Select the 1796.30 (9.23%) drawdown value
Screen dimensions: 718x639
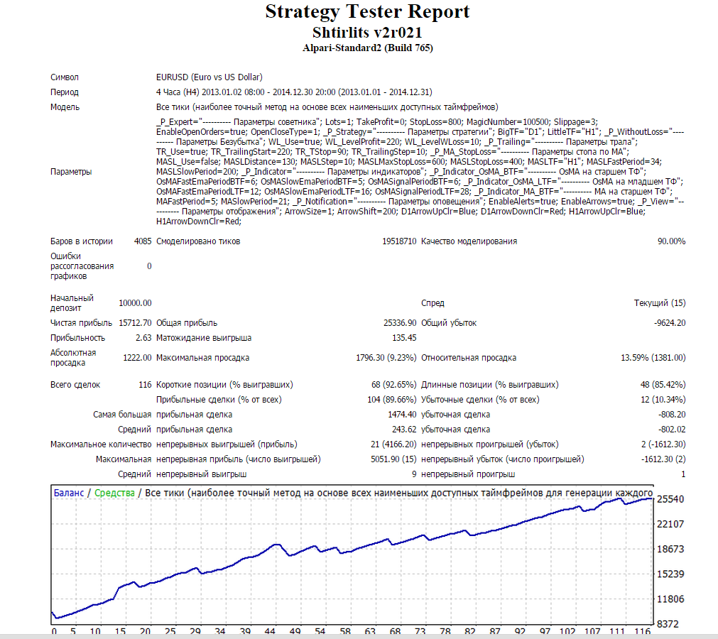pyautogui.click(x=386, y=358)
